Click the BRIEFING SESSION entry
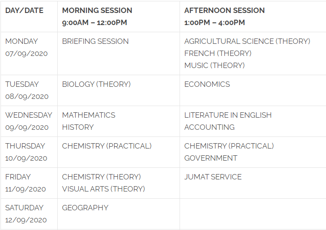 tap(95, 41)
